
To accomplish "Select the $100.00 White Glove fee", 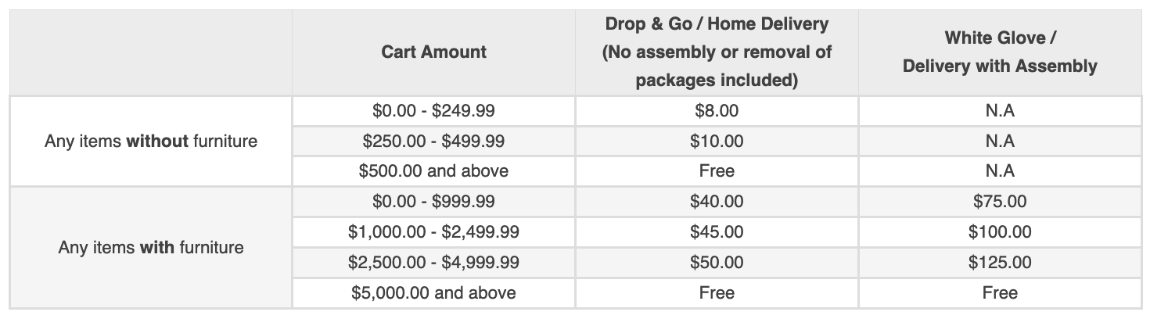I will [1000, 232].
